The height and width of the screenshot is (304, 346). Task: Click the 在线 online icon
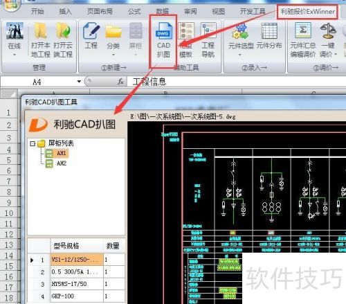pos(15,31)
